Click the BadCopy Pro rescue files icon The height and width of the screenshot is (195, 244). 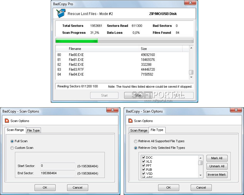[61, 13]
